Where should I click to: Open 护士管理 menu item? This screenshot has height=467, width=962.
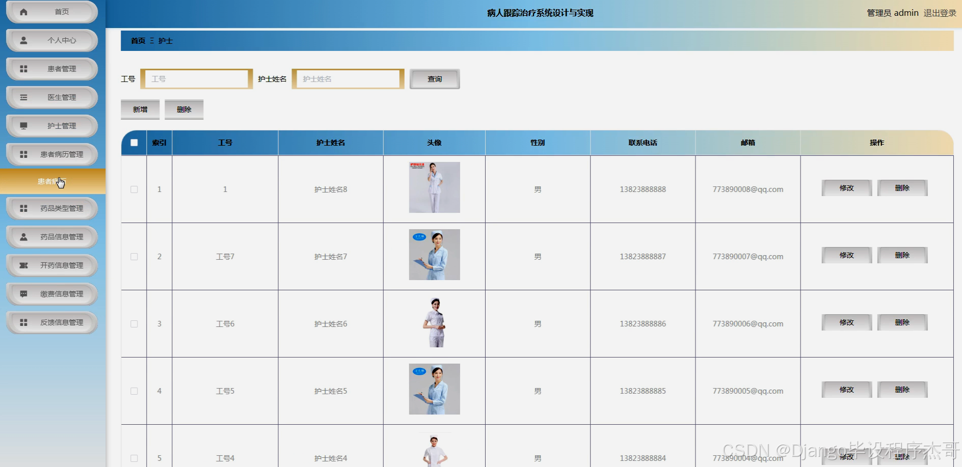coord(52,126)
